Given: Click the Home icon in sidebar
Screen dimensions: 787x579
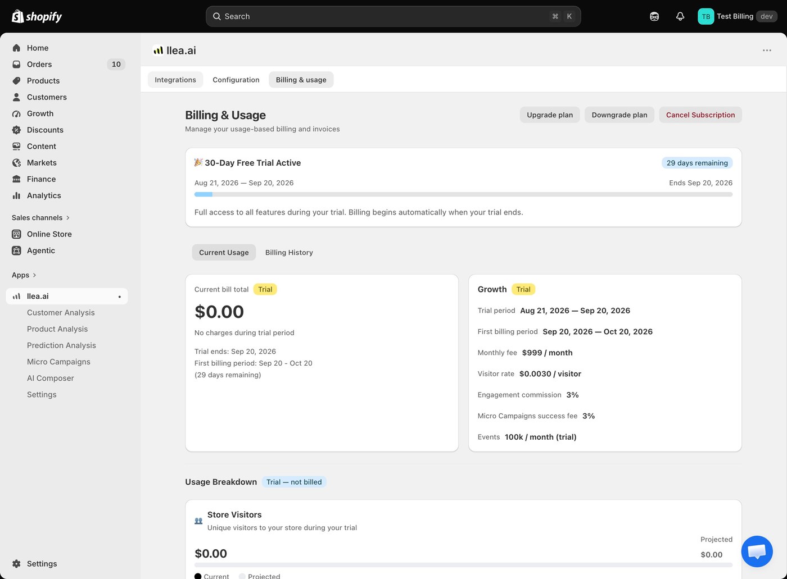Looking at the screenshot, I should [16, 48].
